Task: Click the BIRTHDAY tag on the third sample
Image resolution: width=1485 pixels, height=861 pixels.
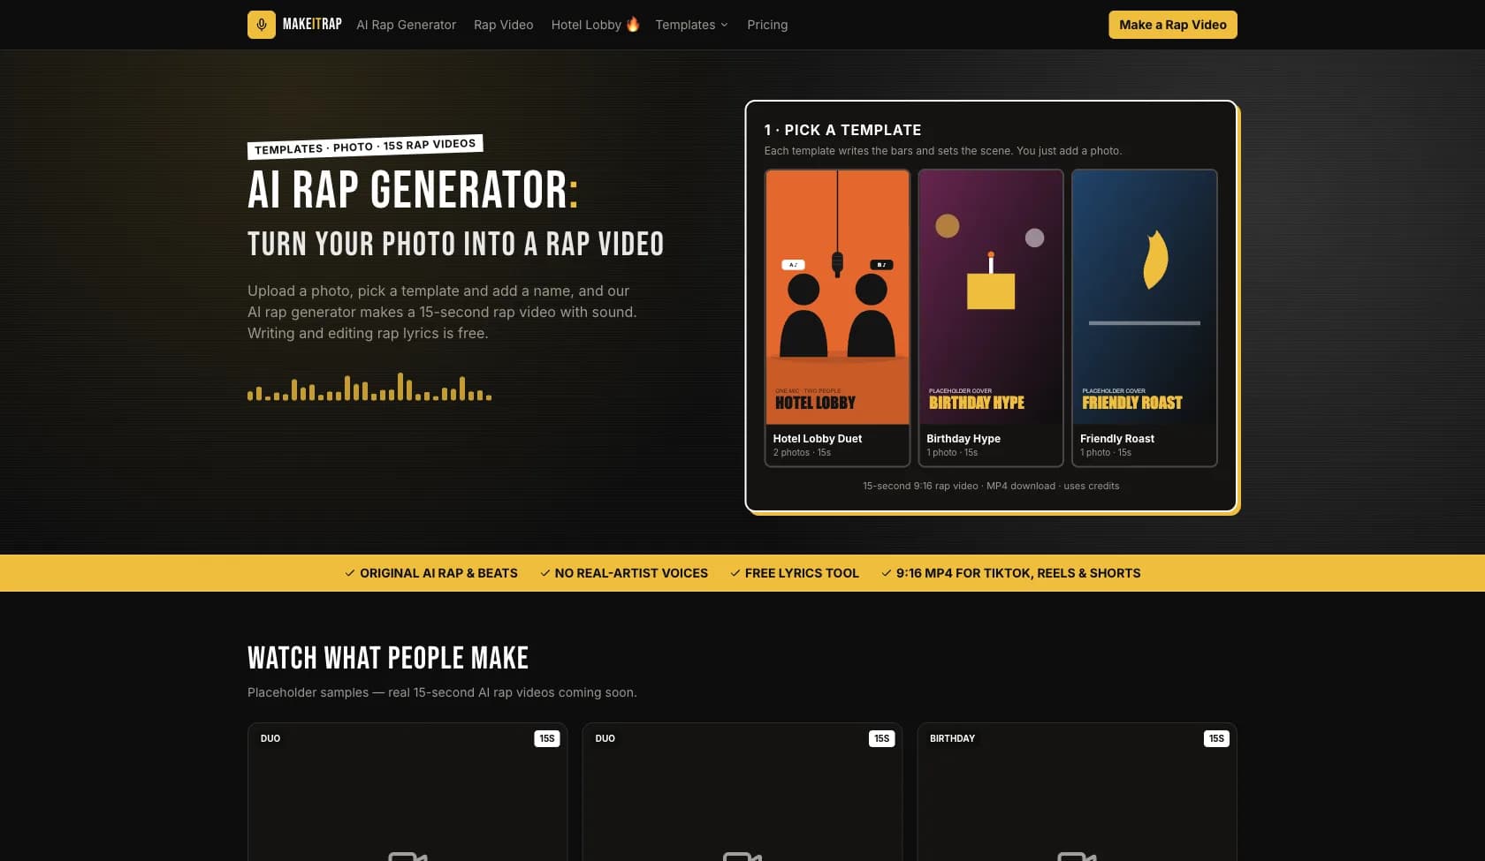Action: (952, 738)
